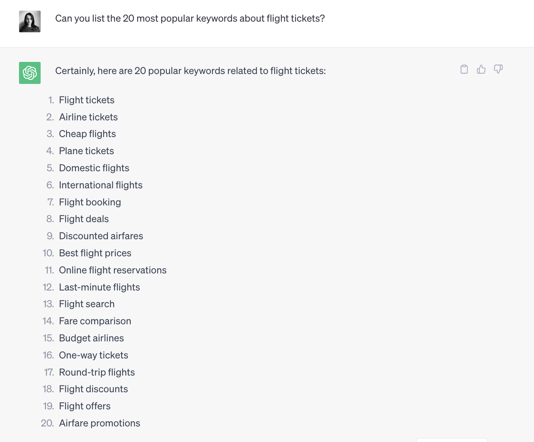Mark the response with thumbs down
Viewport: 534px width, 442px height.
click(498, 69)
